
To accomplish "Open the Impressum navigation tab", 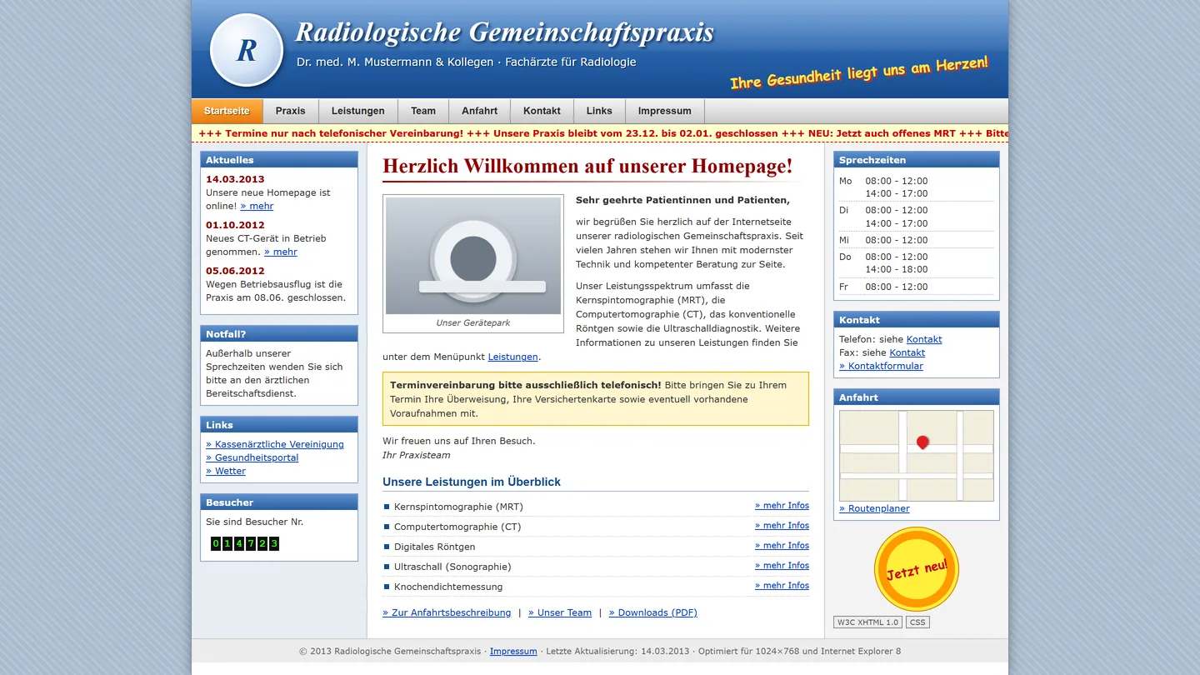I will [x=665, y=111].
